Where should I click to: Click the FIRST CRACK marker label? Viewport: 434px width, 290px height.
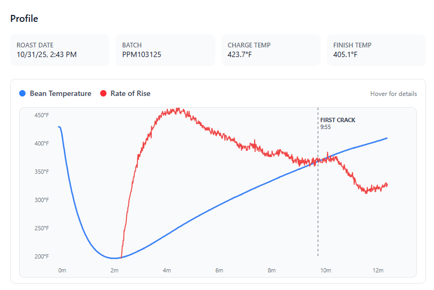coord(338,120)
